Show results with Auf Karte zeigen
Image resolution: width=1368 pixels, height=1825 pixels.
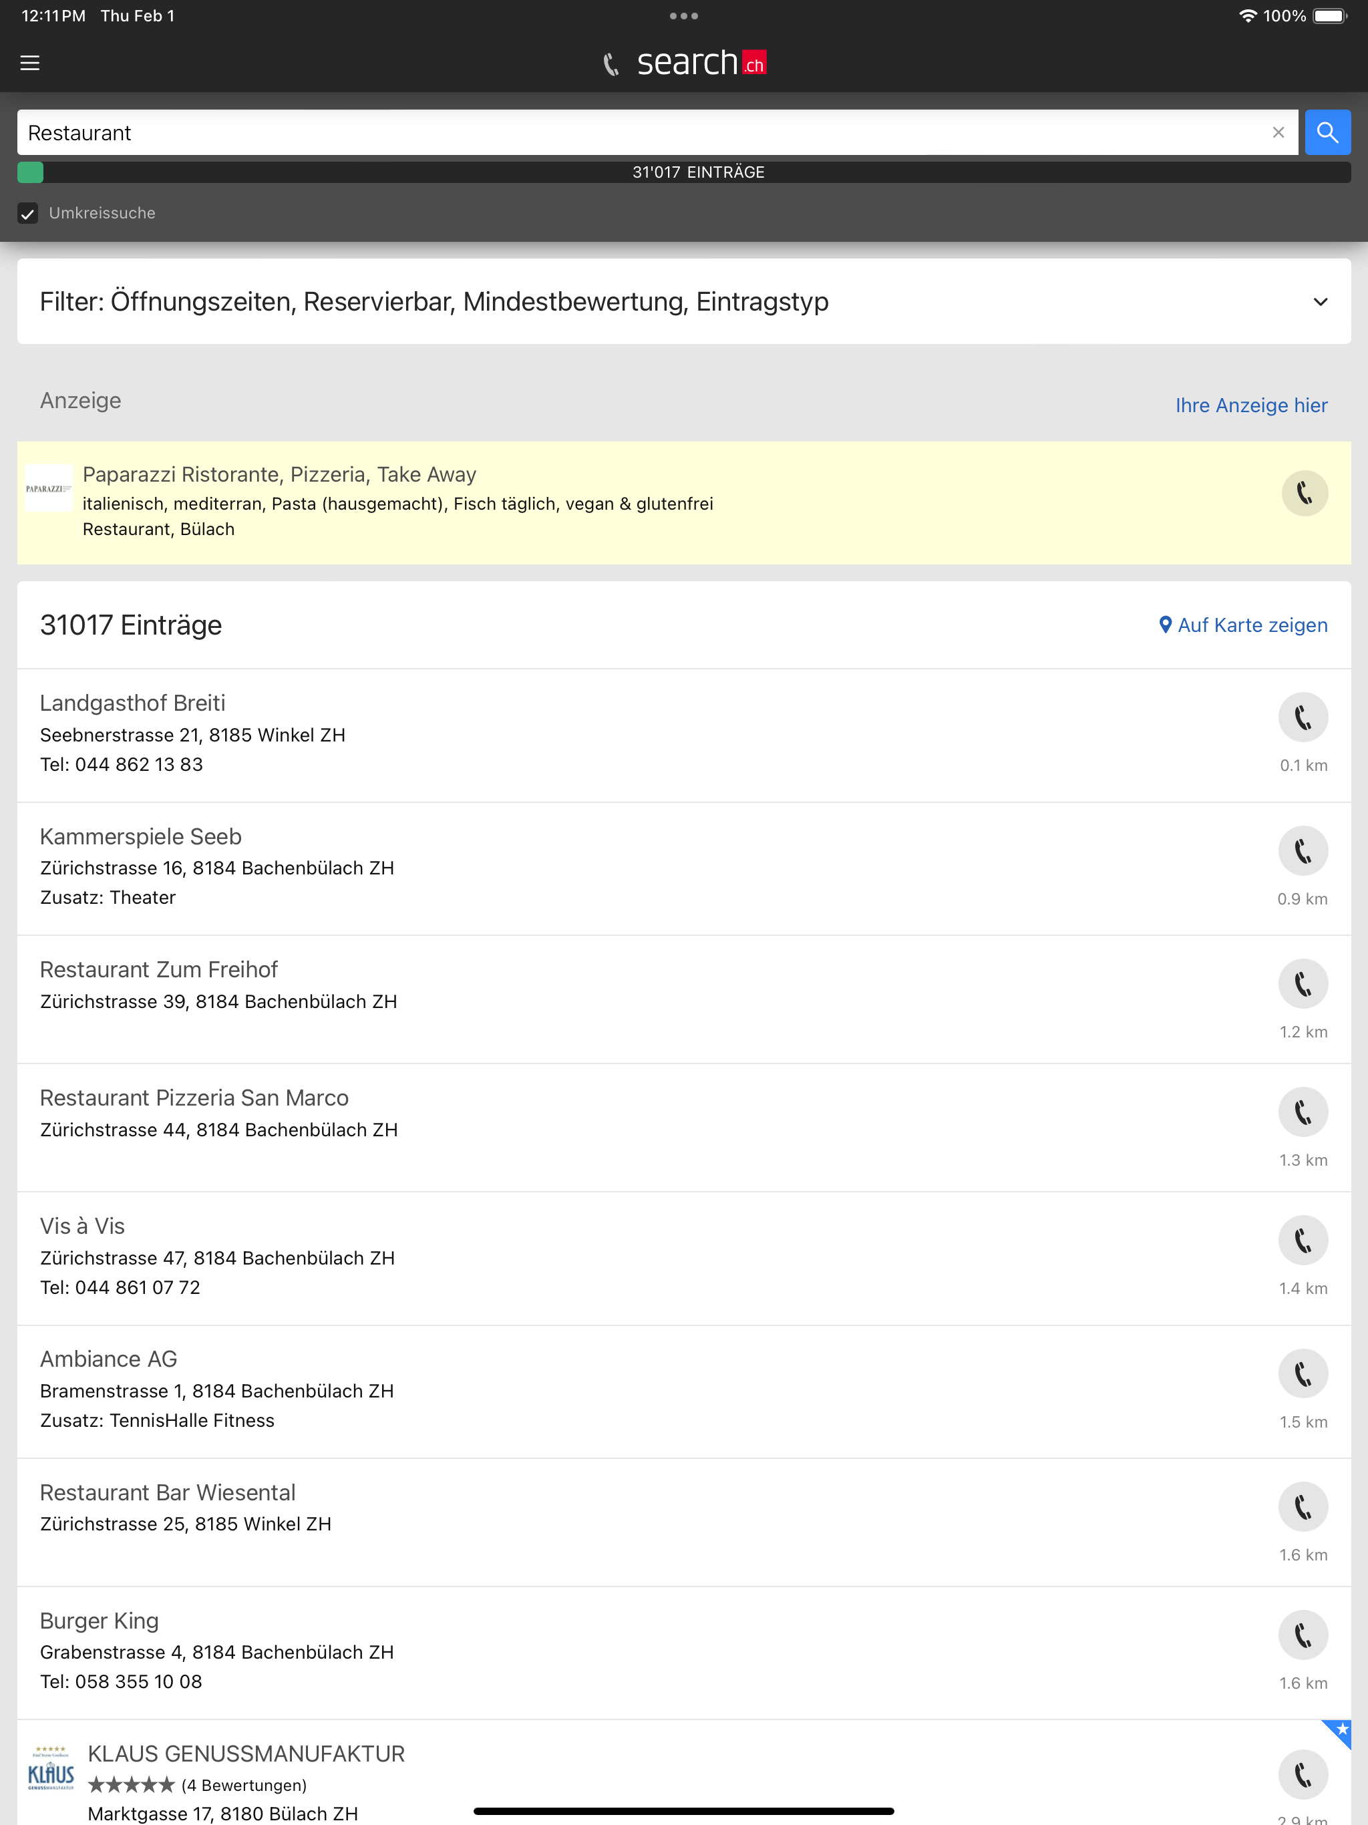pos(1242,625)
